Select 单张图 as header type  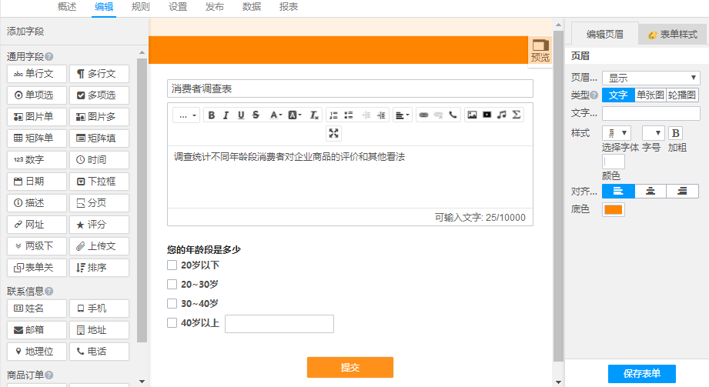click(x=650, y=95)
